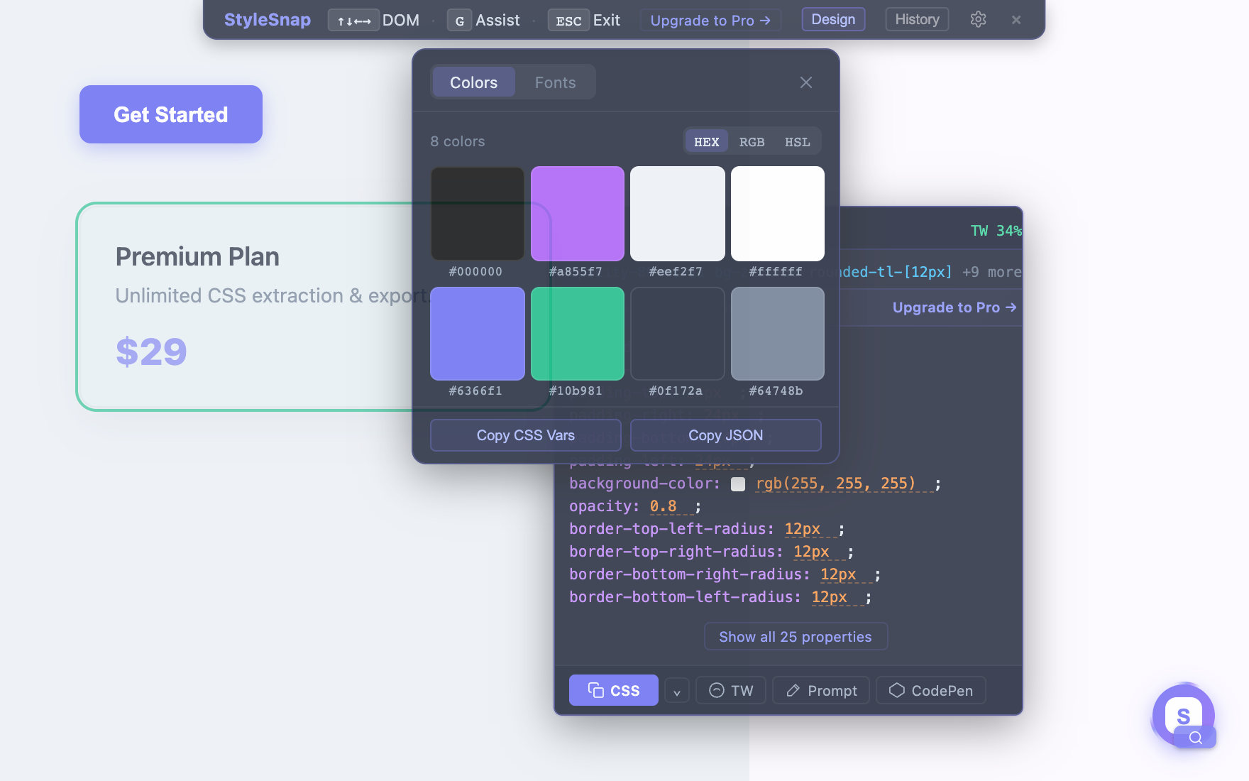
Task: Open the Design mode tab
Action: pos(833,19)
